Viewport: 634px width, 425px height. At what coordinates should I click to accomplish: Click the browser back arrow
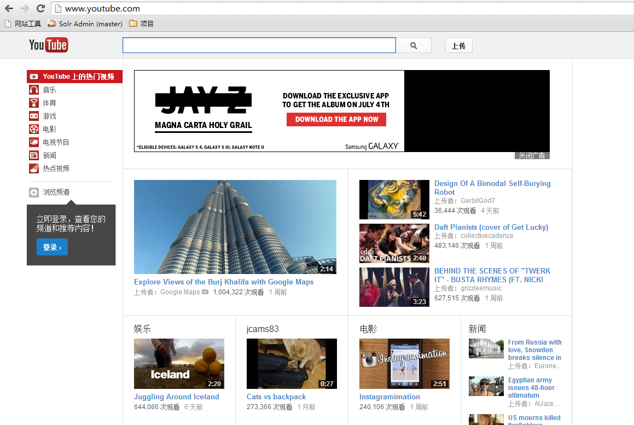(x=9, y=9)
